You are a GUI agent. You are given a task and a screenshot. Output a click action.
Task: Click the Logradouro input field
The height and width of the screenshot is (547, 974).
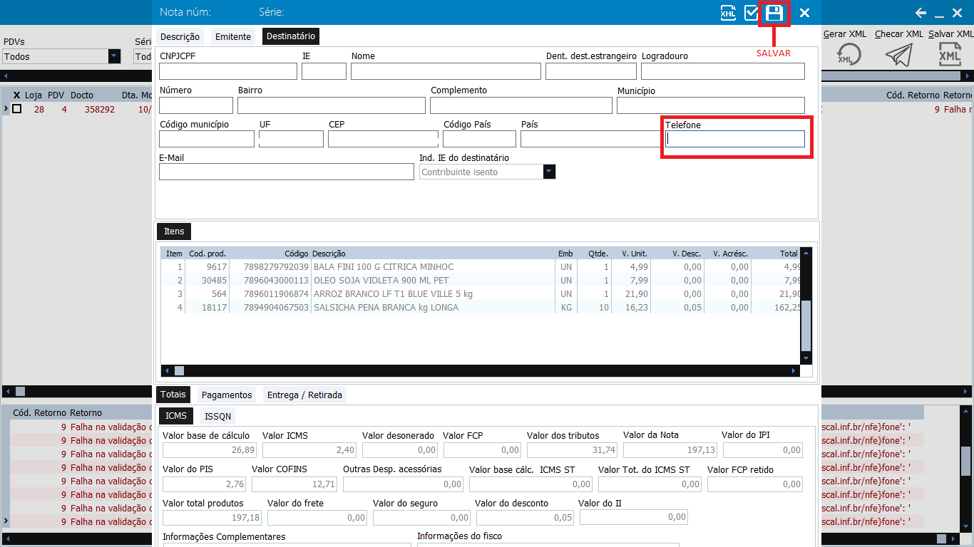(723, 71)
